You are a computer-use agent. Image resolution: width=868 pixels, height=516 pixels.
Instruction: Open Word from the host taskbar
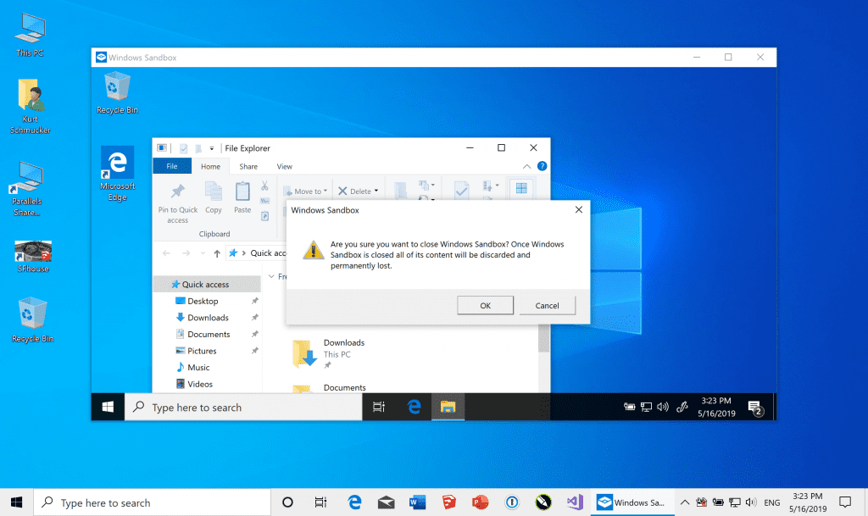417,502
